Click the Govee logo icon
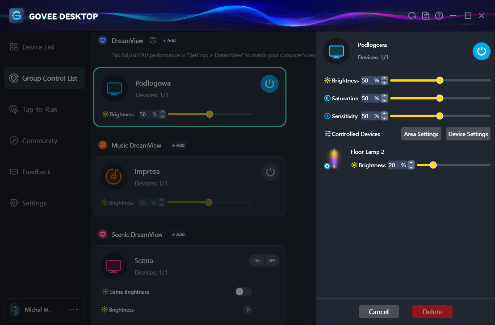This screenshot has width=495, height=325. coord(17,16)
